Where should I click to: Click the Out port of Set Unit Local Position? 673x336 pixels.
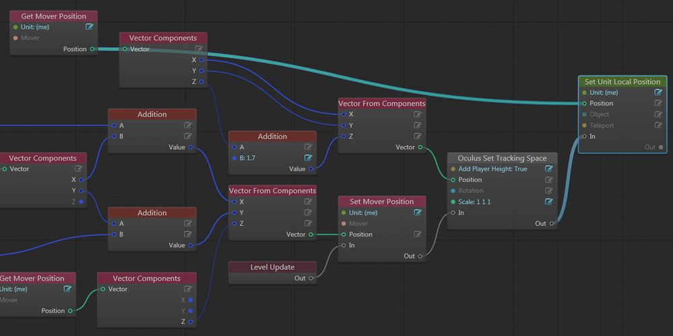coord(661,147)
